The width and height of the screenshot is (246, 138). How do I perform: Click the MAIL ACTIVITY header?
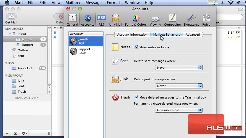27,98
